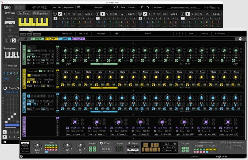
Task: Open first step's None target dropdown
Action: (x=66, y=72)
